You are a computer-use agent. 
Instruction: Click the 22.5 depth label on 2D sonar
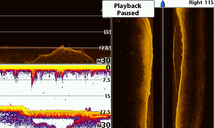click(105, 112)
